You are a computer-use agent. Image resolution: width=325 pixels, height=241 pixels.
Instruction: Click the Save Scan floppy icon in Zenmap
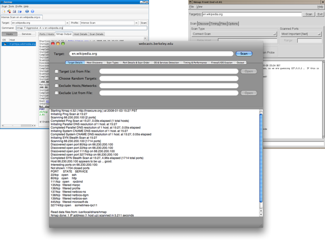click(x=14, y=12)
